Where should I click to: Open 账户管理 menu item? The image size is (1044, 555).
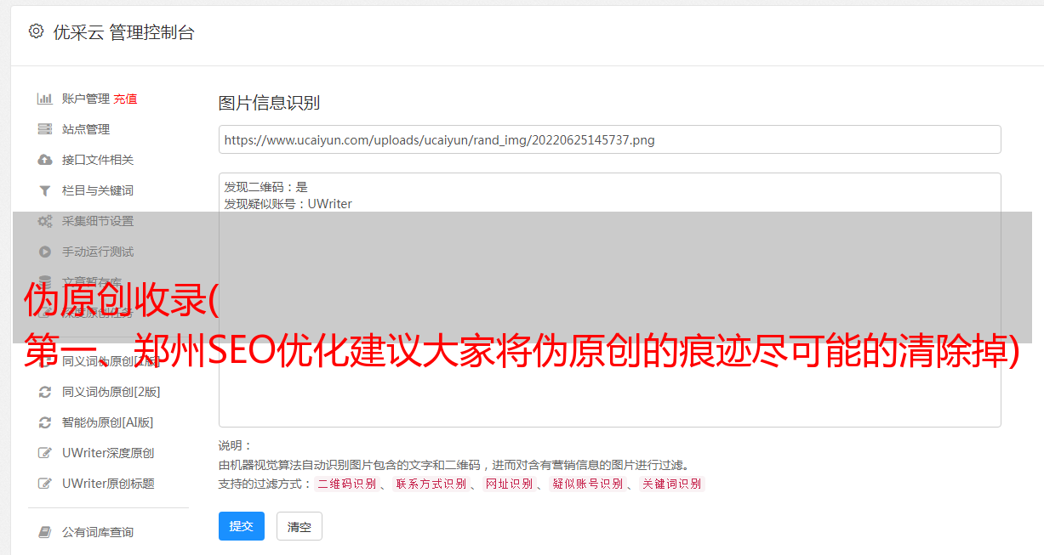[x=86, y=99]
